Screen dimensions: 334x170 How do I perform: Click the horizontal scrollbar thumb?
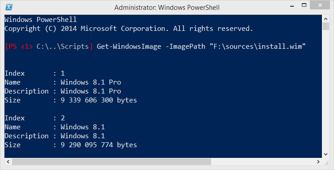(111, 161)
